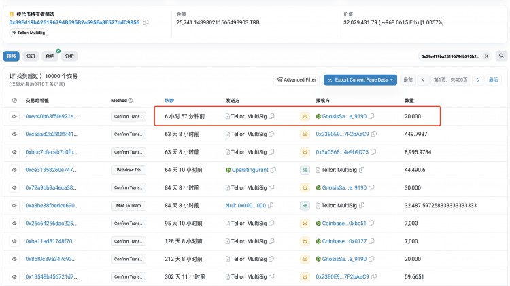Copy Coinbase...0x0127 receiver address

click(x=371, y=241)
